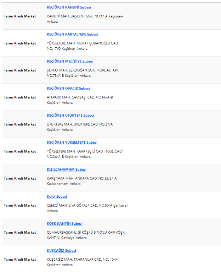The width and height of the screenshot is (221, 272).
Task: Select the UFUKTEPE MAH. UFUKTEPE CAD. NO:27/A address
Action: pos(80,127)
